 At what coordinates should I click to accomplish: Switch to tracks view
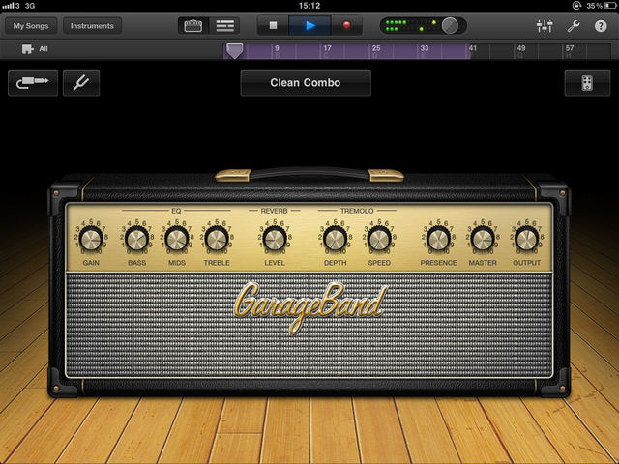(224, 26)
